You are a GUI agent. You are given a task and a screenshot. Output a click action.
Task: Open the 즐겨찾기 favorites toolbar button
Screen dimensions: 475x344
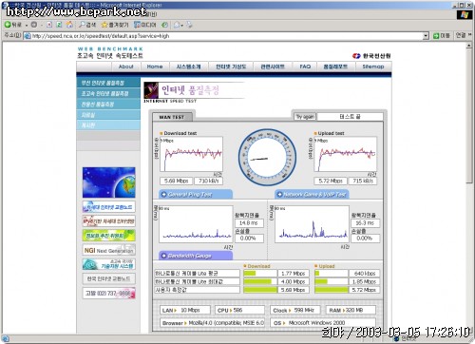pyautogui.click(x=115, y=25)
